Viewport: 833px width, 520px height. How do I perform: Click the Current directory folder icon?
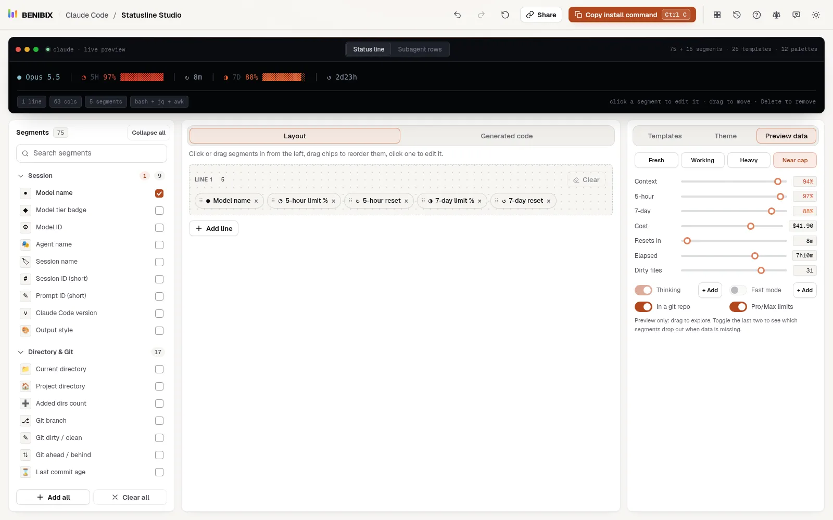(x=26, y=369)
